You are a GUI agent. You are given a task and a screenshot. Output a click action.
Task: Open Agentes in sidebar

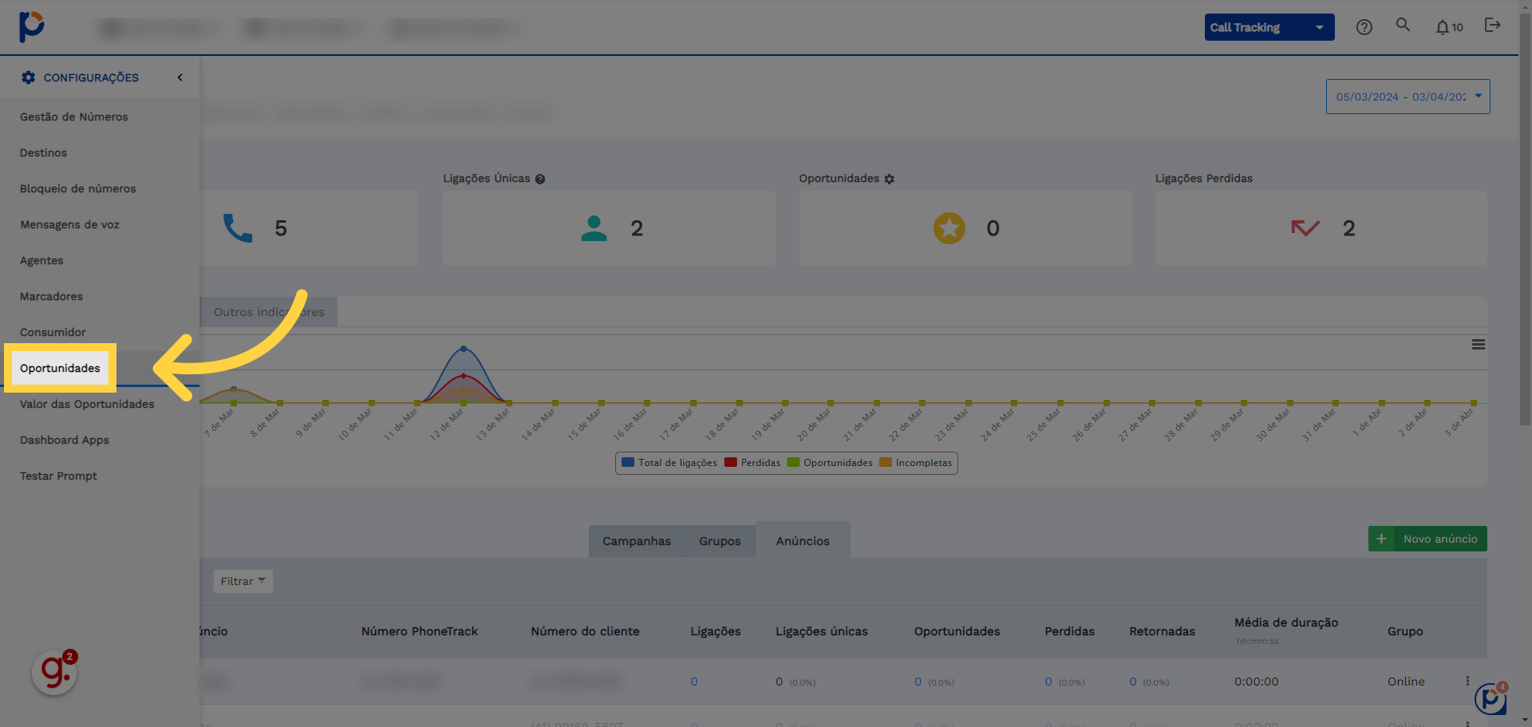(x=41, y=260)
